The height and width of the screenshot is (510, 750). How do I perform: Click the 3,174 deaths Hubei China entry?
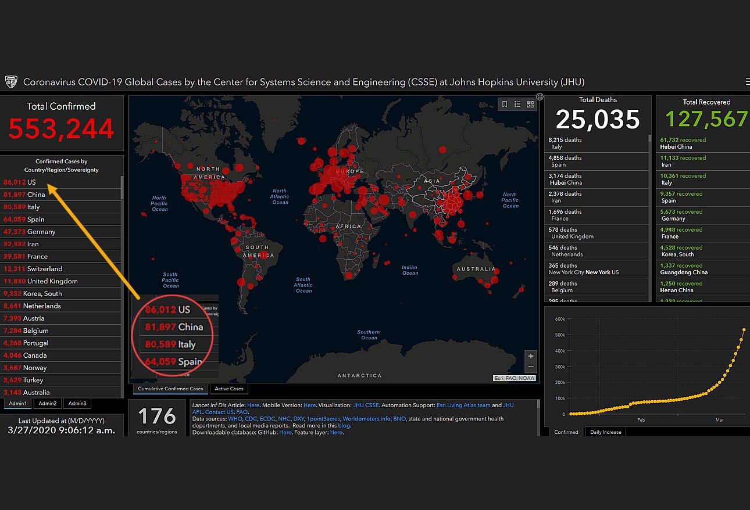click(597, 179)
